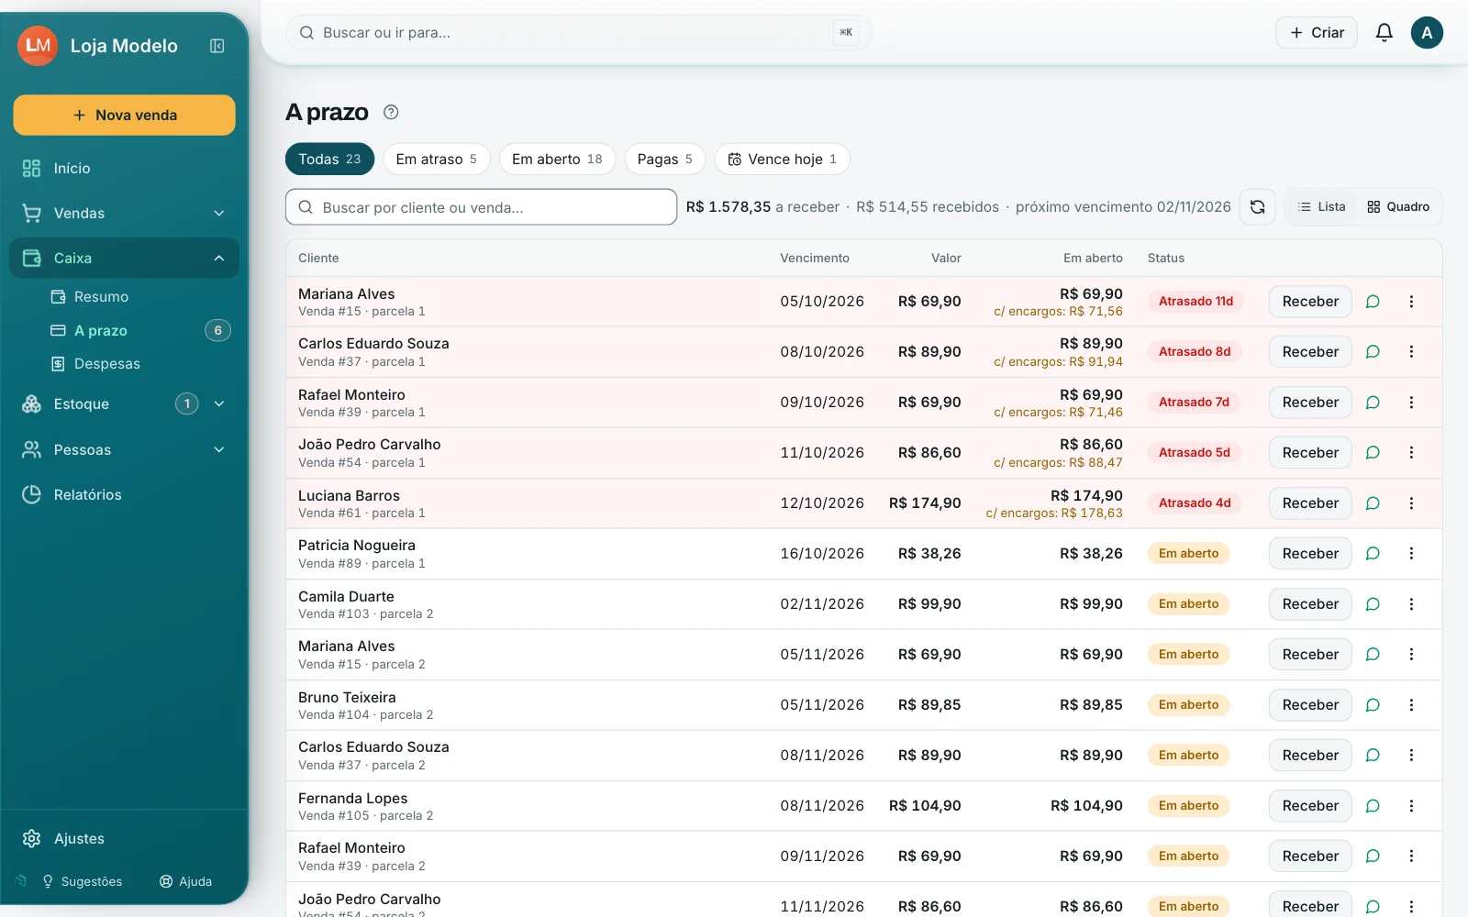The image size is (1468, 917).
Task: Open more options for Carlos Eduardo Souza parcela 1
Action: tap(1411, 352)
